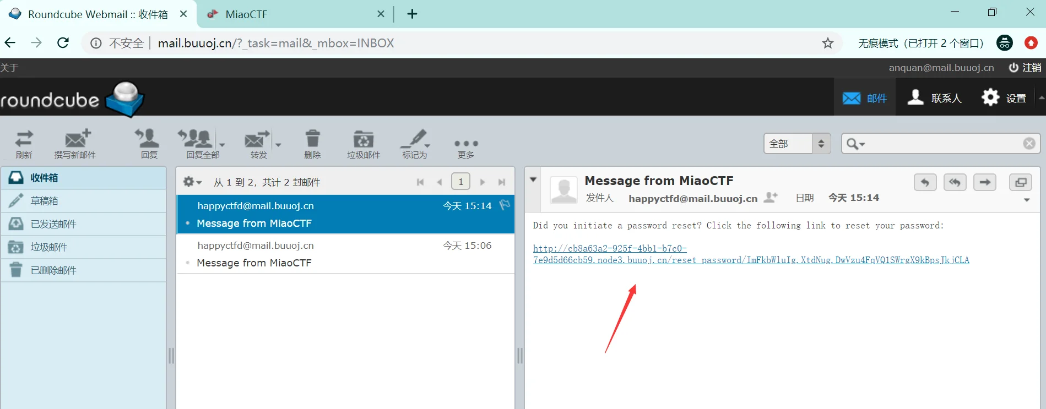Clear search with the reset X icon
Viewport: 1046px width, 409px height.
coord(1029,144)
